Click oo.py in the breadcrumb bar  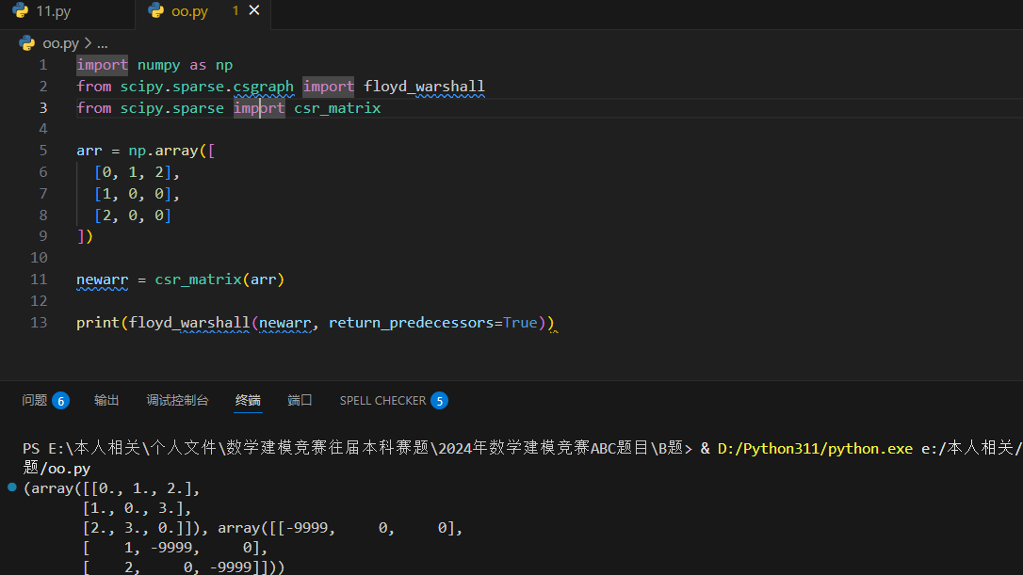click(60, 43)
